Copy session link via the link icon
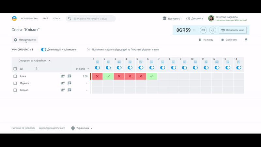Viewport: 261px width, 147px height. 203,30
